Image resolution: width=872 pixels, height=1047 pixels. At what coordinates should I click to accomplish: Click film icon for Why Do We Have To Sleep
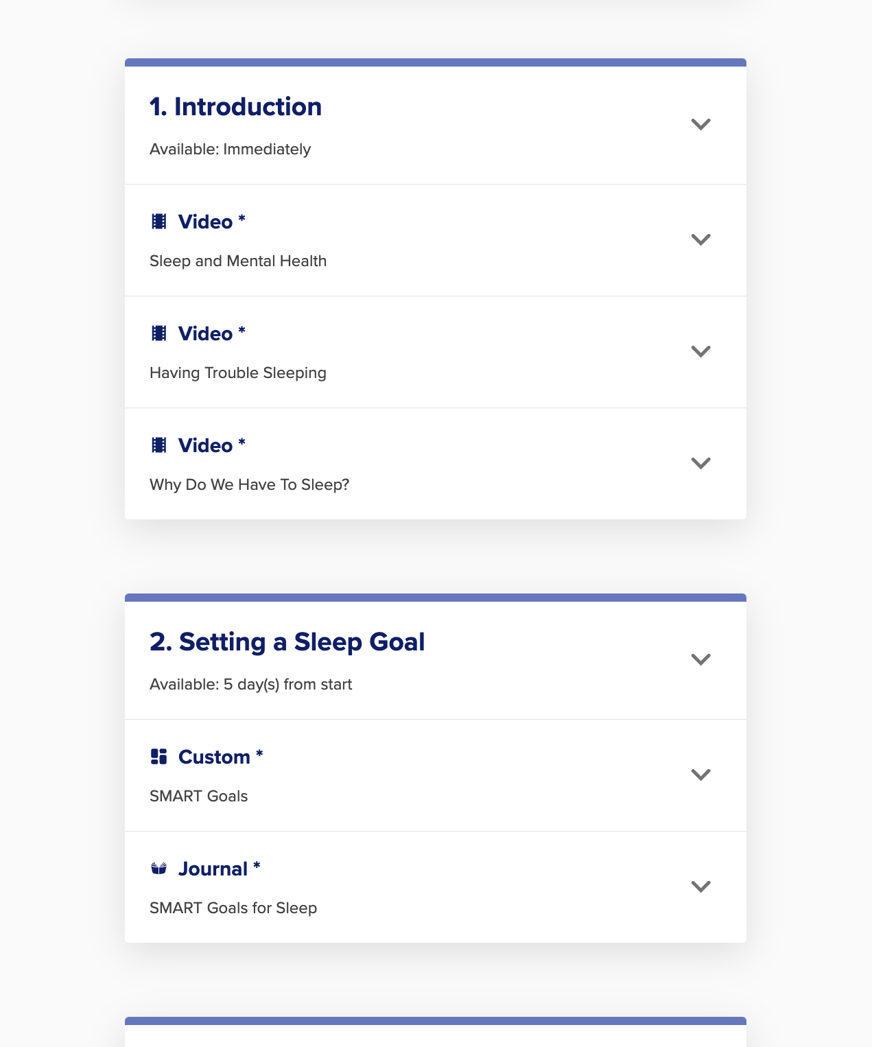pyautogui.click(x=158, y=445)
